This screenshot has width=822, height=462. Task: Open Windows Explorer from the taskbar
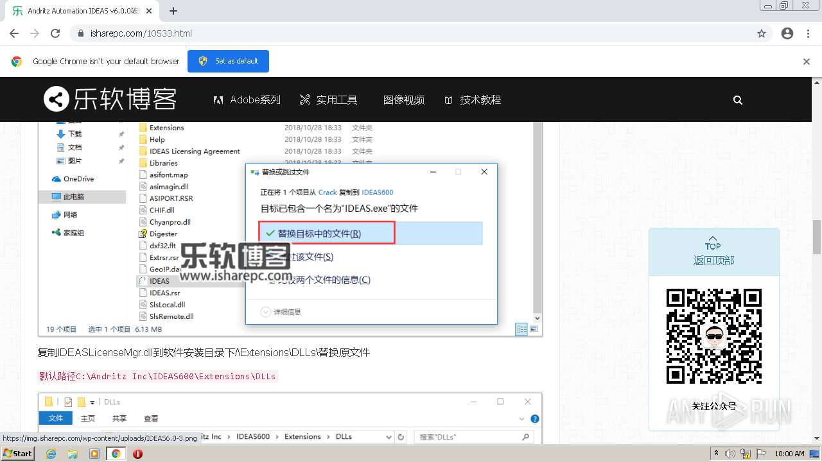pyautogui.click(x=73, y=454)
